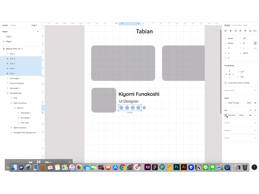Click align vertical centers icon
Viewport: 259px width, 194px height.
pyautogui.click(x=245, y=31)
